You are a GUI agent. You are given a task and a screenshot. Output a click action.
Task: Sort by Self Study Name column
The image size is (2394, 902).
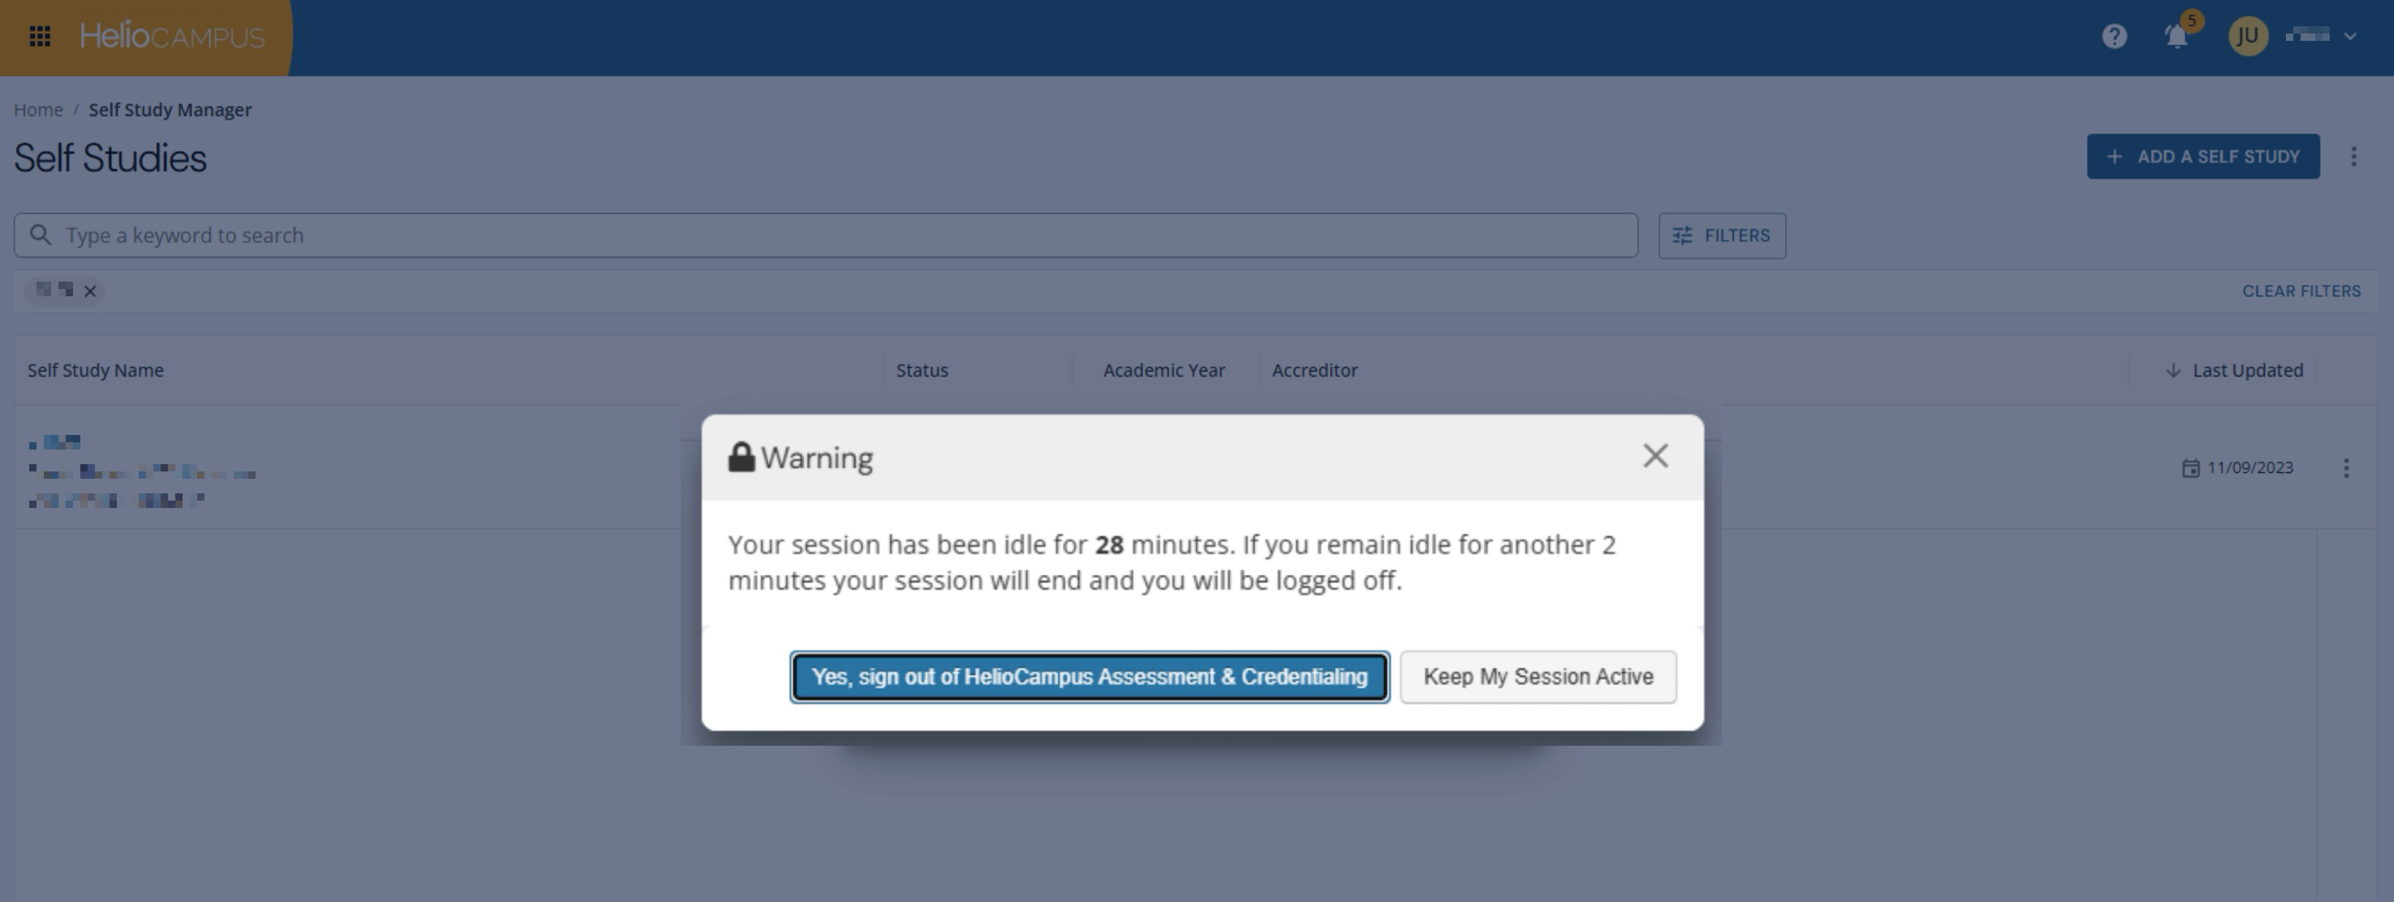(96, 370)
